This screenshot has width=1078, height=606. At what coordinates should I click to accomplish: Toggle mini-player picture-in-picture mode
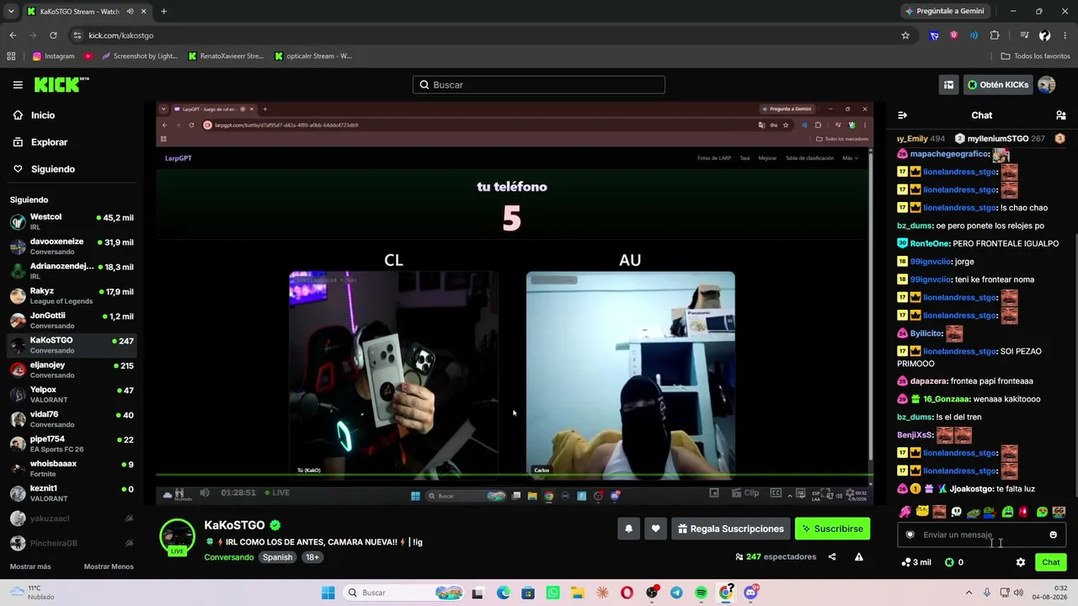(714, 493)
